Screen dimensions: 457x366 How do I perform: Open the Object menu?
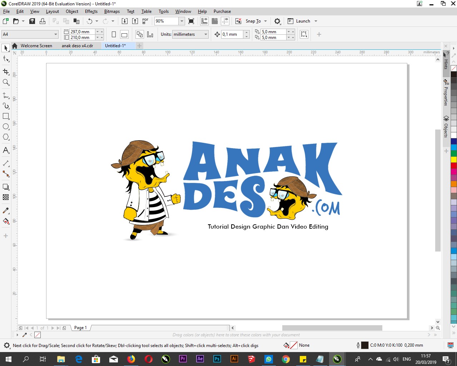pos(72,11)
